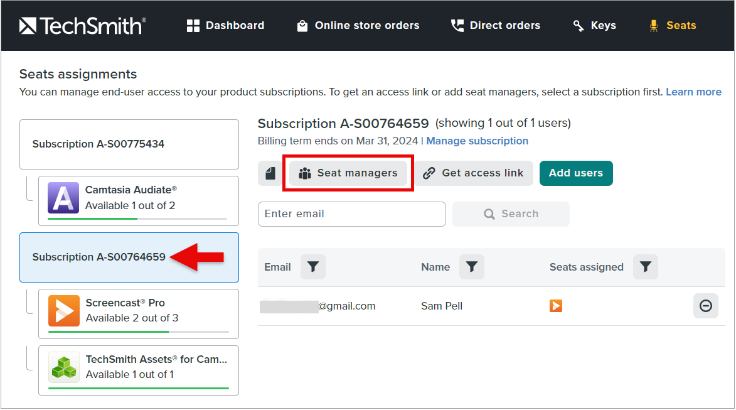Go to Online store orders
Screen dimensions: 736x410
[x=358, y=26]
